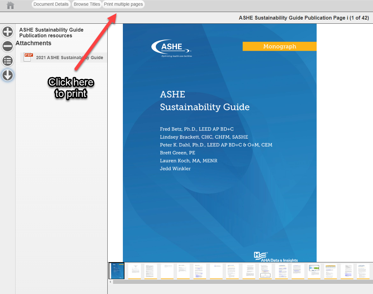
Task: Select the cover page thumbnail
Action: pos(117,271)
